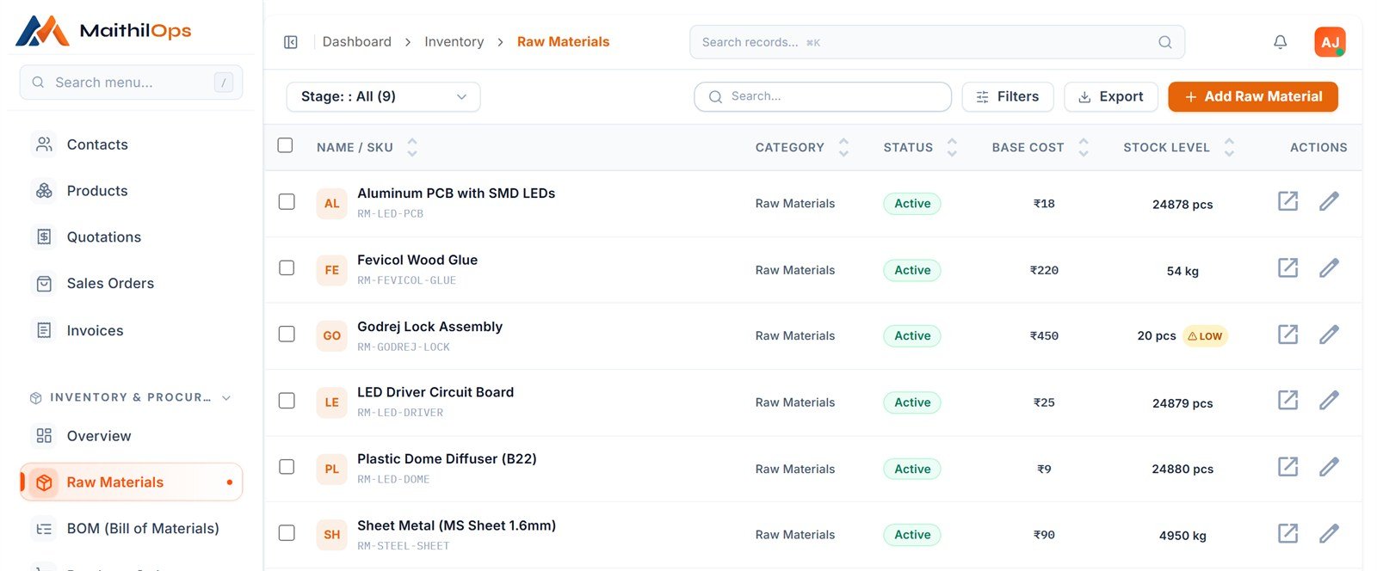Viewport: 1377px width, 571px height.
Task: Click the FE badge for Fevicol Wood Glue
Action: point(331,270)
